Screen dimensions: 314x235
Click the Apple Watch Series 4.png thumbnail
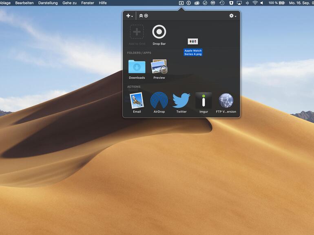pyautogui.click(x=192, y=41)
